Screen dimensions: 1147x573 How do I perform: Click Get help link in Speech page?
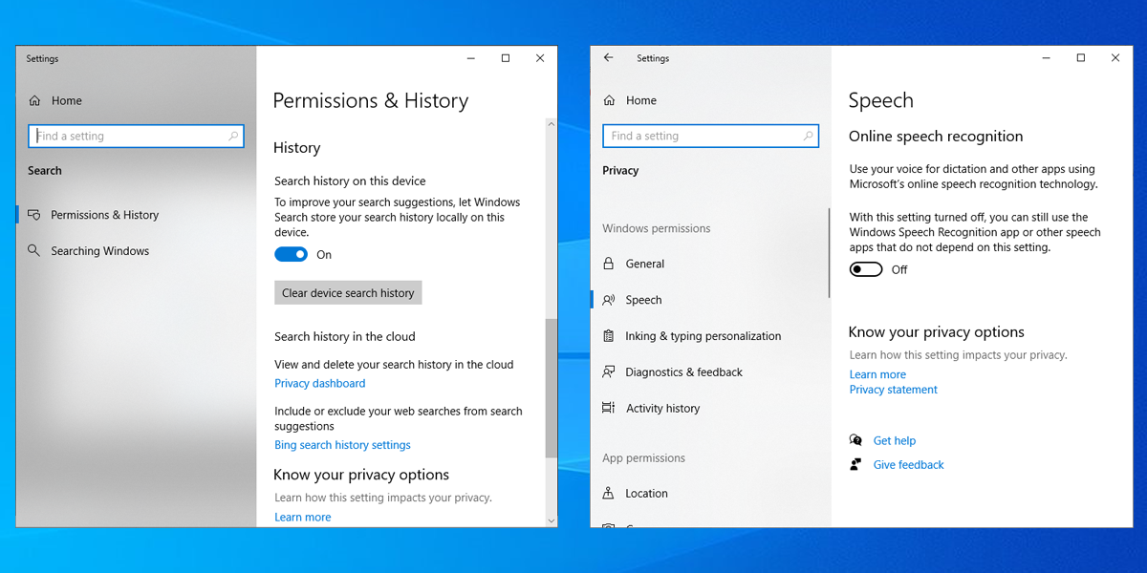pyautogui.click(x=894, y=441)
